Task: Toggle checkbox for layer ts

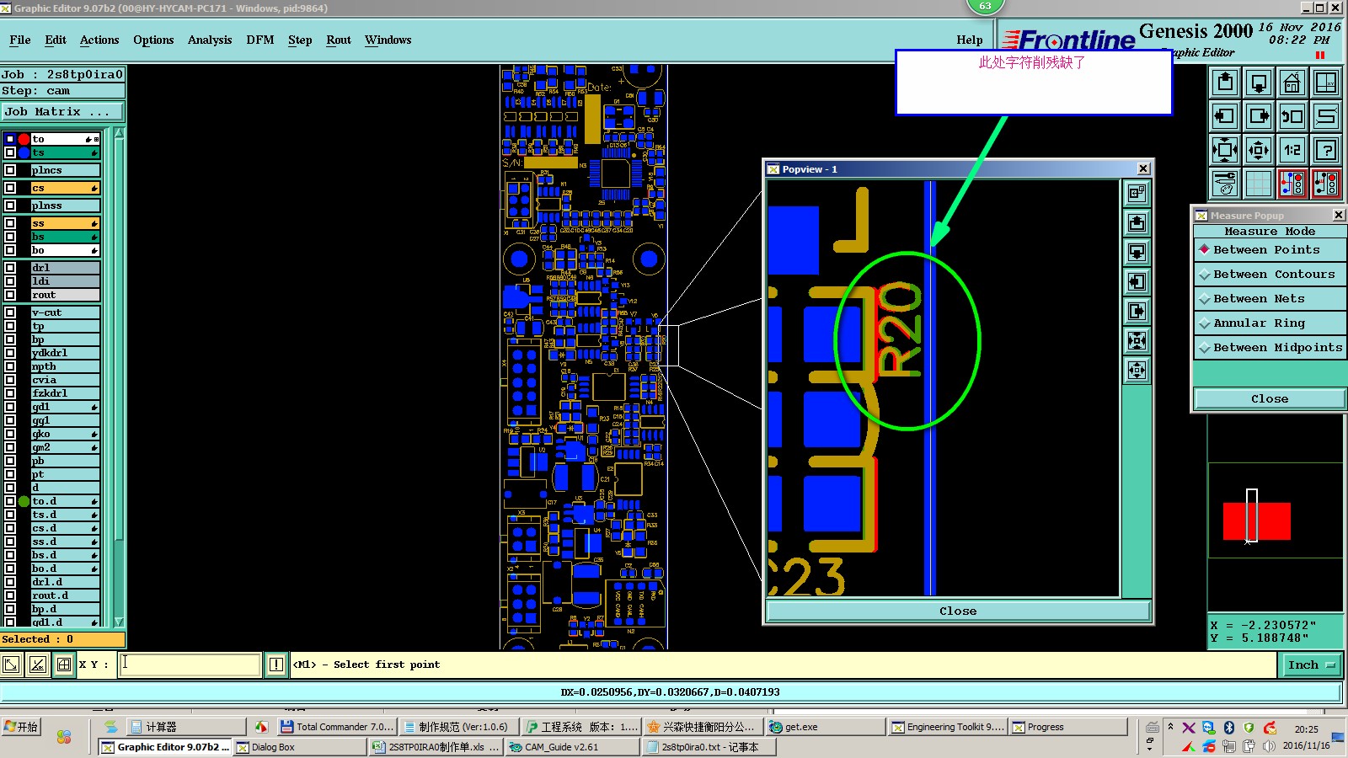Action: (10, 152)
